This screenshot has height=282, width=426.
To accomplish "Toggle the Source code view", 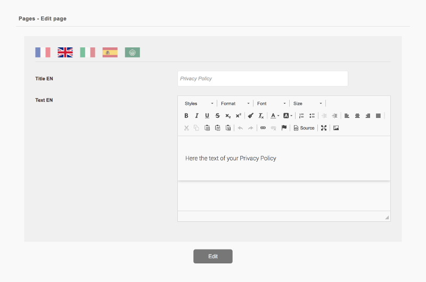I will coord(304,128).
